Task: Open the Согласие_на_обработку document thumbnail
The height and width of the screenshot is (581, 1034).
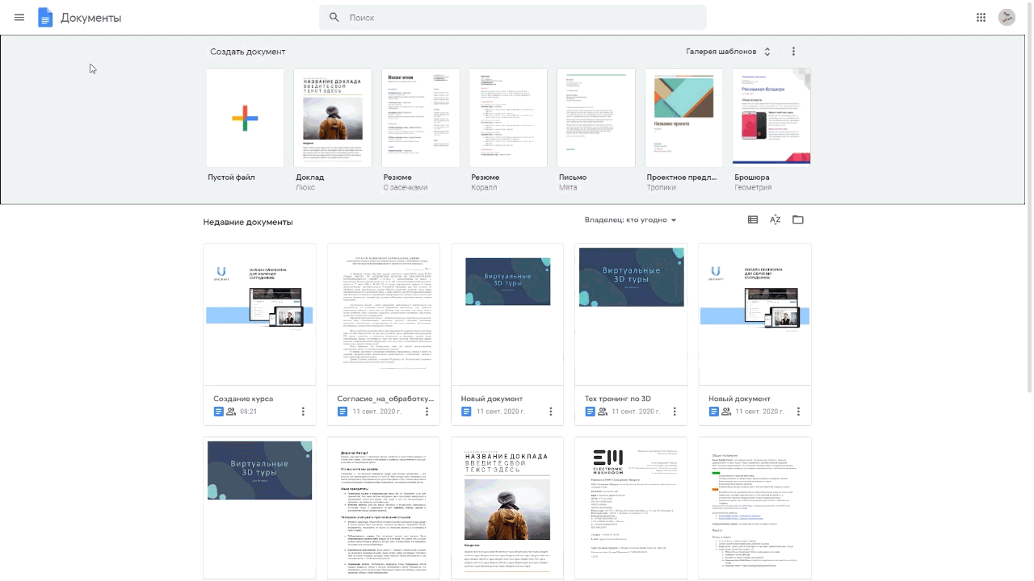Action: tap(384, 315)
